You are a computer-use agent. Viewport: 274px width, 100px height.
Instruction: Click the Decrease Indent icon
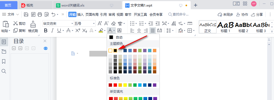151,23
